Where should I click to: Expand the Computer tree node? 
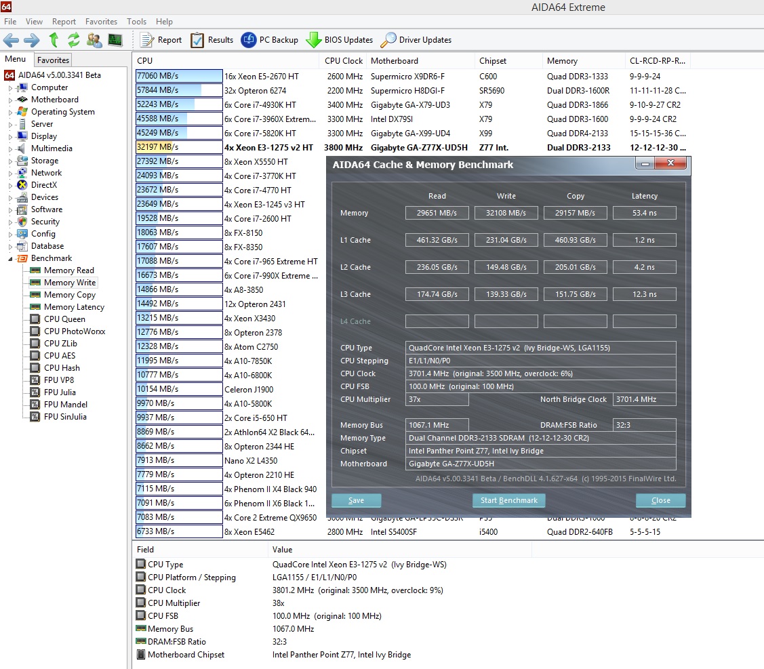10,88
